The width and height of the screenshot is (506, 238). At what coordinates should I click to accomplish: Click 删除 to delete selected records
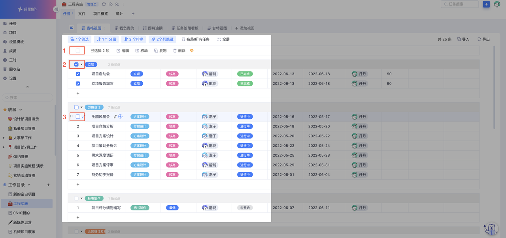[179, 51]
